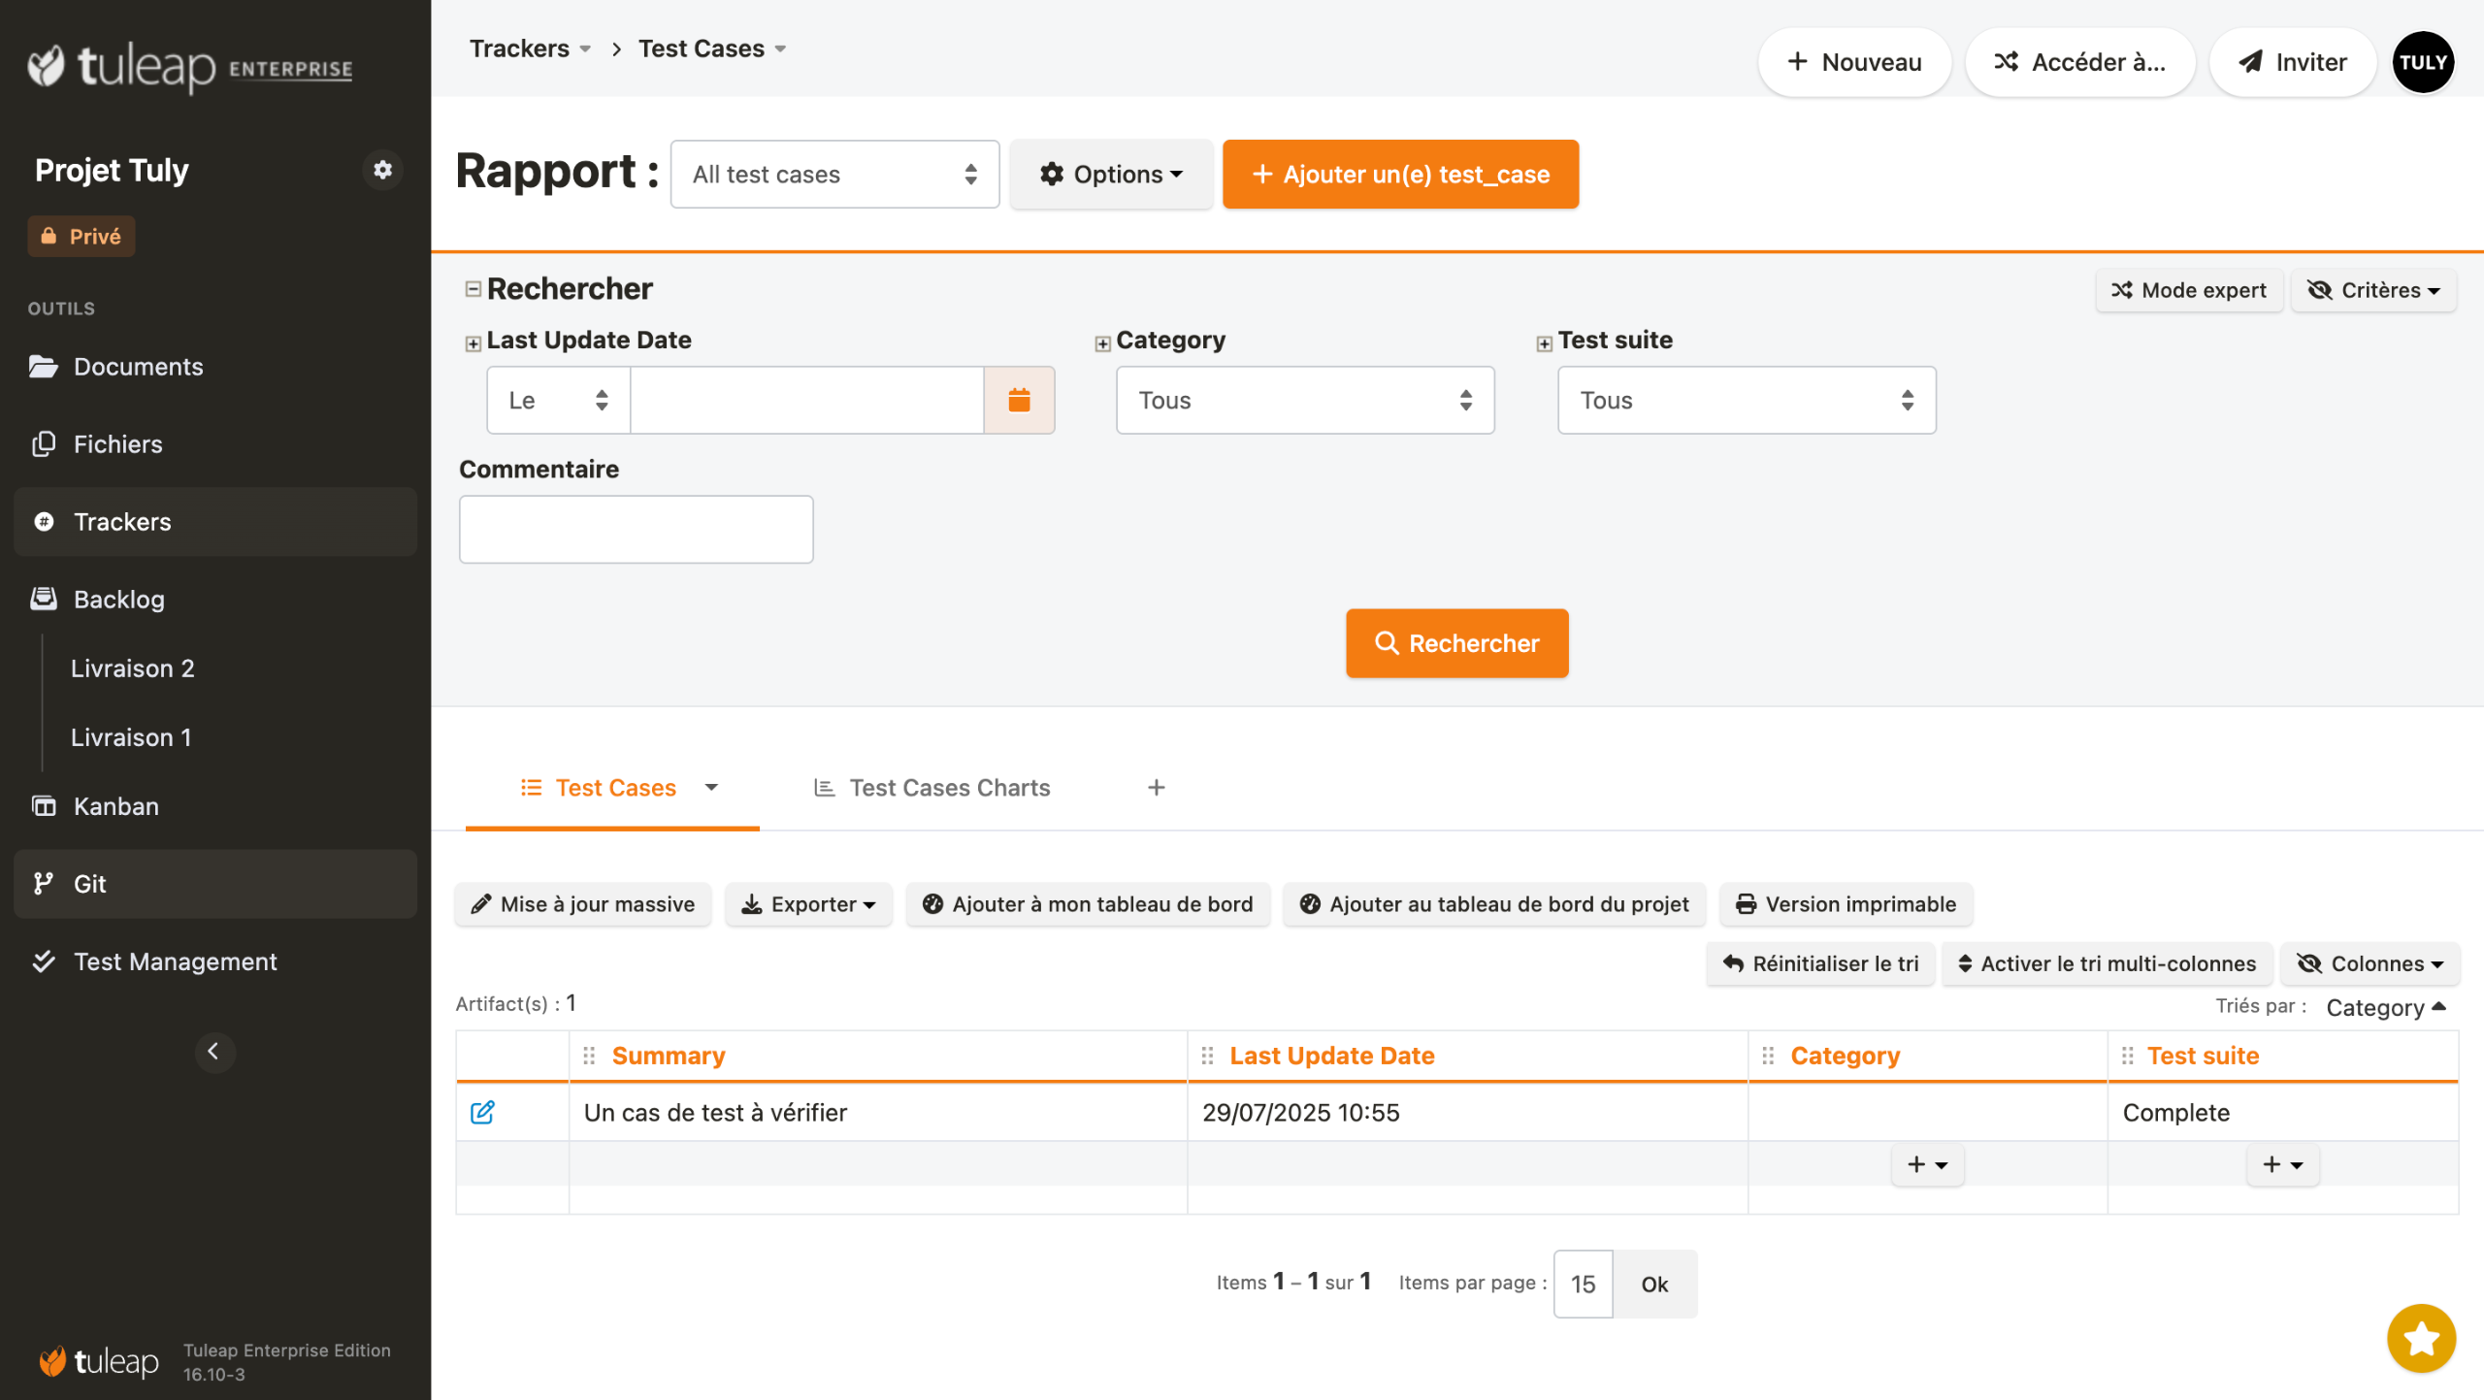Click the edit artifact pencil icon
2484x1400 pixels.
click(x=482, y=1112)
